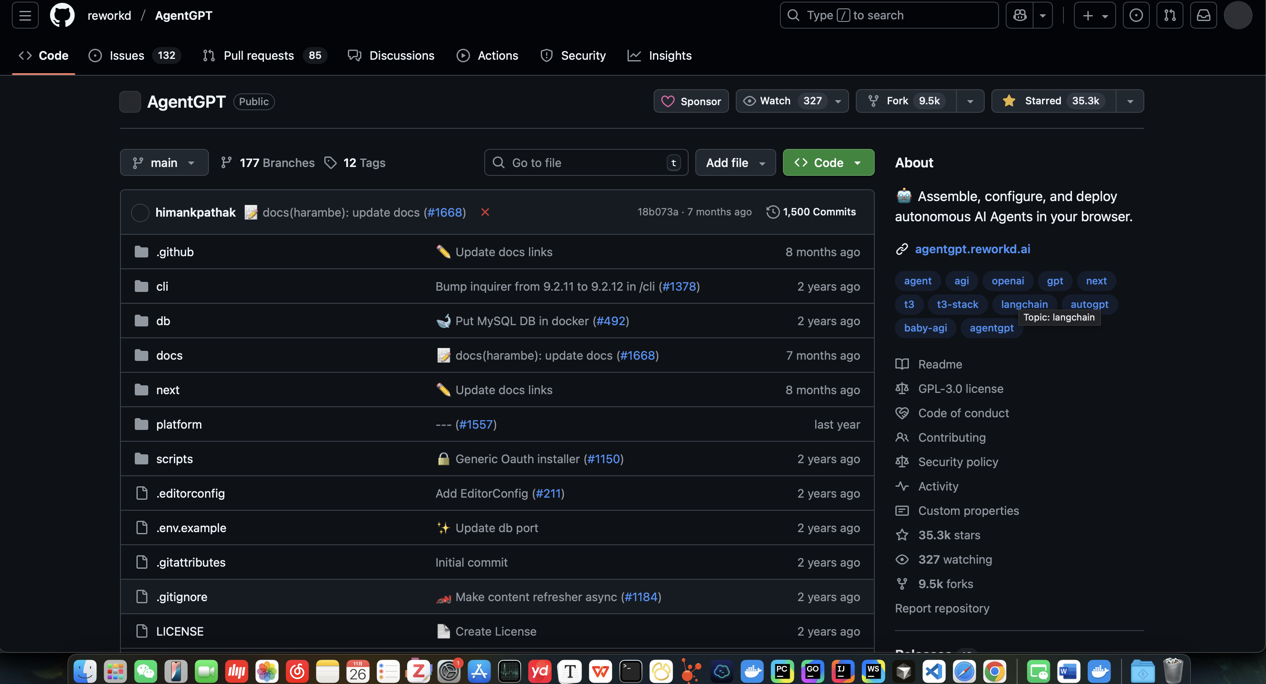Viewport: 1266px width, 684px height.
Task: Click the langchain topic tag
Action: click(1024, 304)
